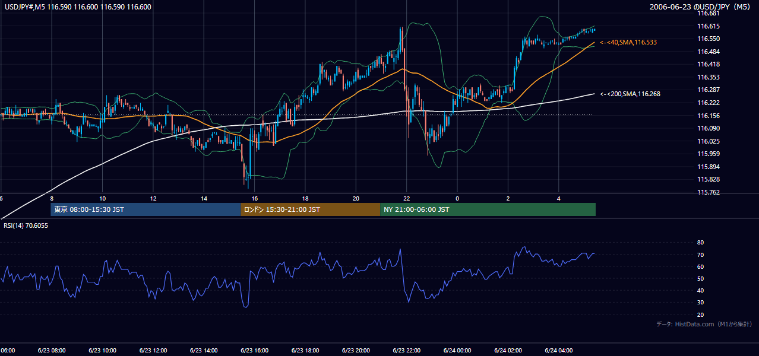Click hour tick 18 under the price chart

(305, 198)
